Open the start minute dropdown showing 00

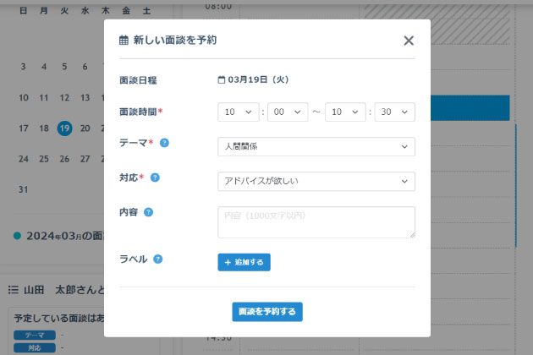(x=288, y=112)
